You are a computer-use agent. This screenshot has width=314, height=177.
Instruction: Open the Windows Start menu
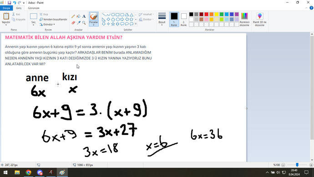point(5,172)
